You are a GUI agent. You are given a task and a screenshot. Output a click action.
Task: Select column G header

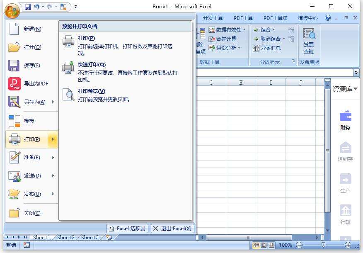click(x=211, y=83)
